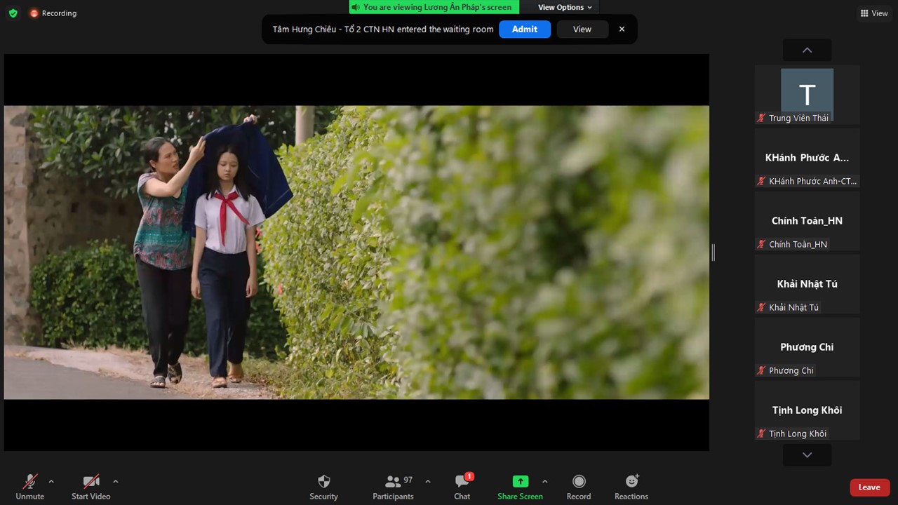Open audio settings arrow next to Unmute
The image size is (898, 505).
point(51,482)
